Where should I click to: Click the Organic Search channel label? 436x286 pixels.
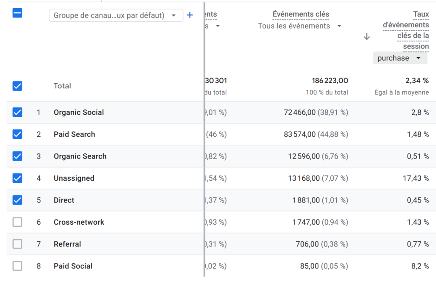[80, 156]
